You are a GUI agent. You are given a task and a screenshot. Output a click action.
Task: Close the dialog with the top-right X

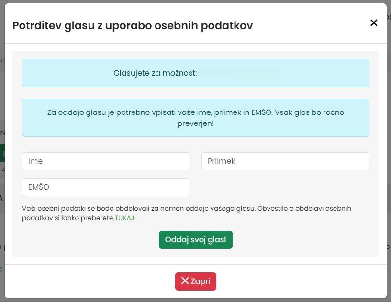point(374,23)
